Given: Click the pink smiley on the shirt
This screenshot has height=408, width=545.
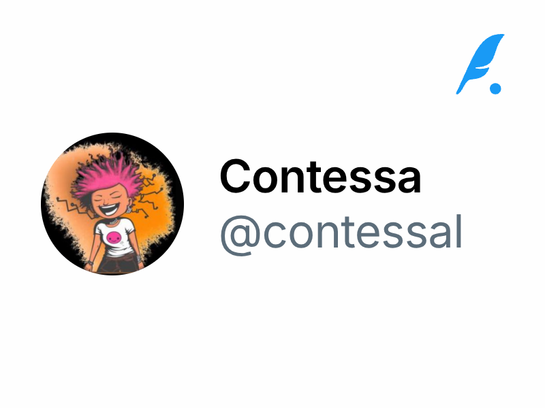Looking at the screenshot, I should pos(114,237).
